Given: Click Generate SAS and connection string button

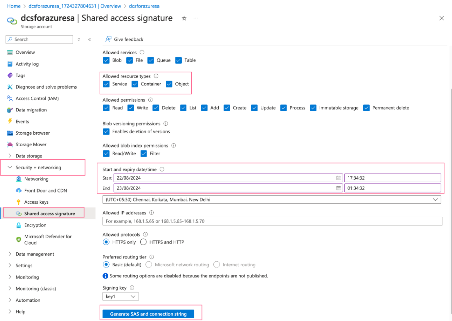Looking at the screenshot, I should [148, 314].
